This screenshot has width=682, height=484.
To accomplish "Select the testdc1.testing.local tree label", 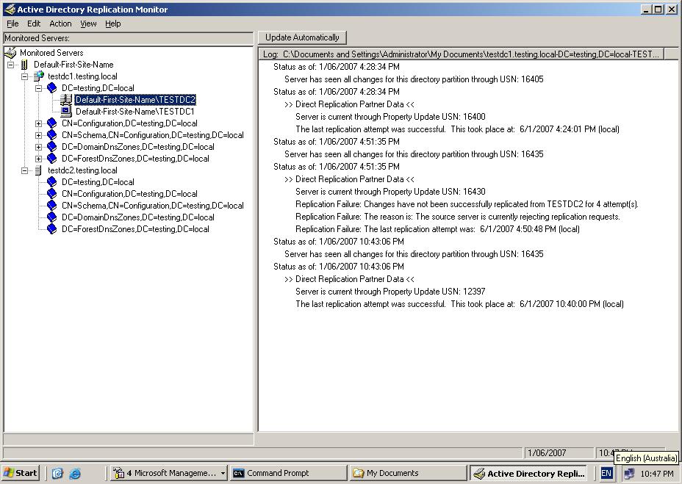I will (82, 76).
